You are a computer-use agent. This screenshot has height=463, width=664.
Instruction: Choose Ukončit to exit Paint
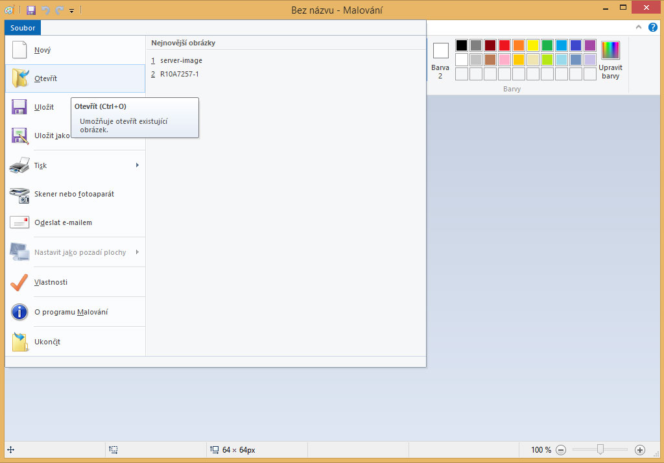(x=75, y=342)
